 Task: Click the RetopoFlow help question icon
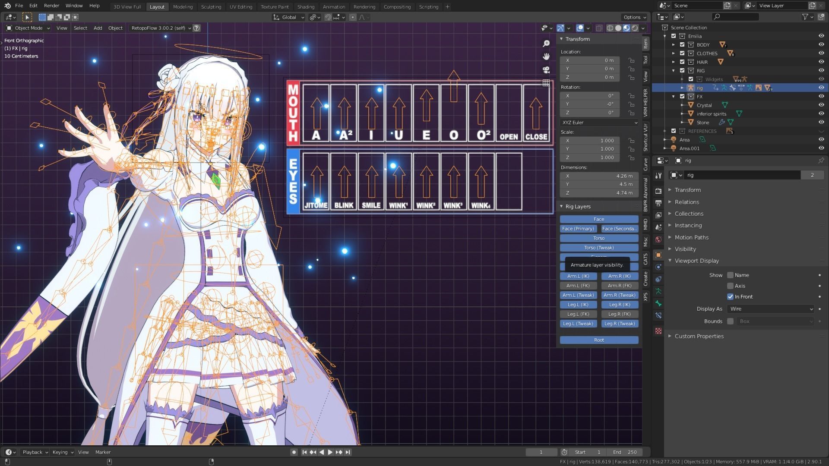[x=196, y=28]
